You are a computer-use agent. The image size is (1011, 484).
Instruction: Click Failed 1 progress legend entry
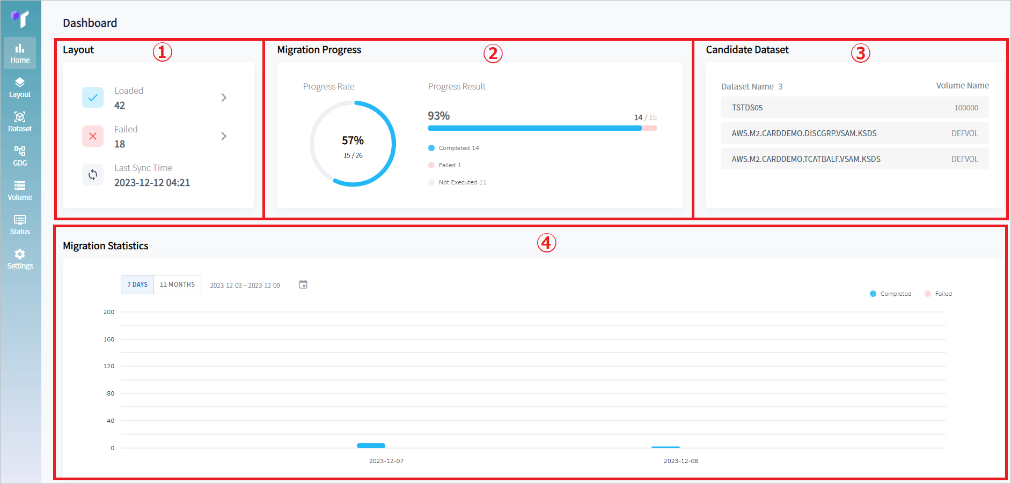click(445, 165)
